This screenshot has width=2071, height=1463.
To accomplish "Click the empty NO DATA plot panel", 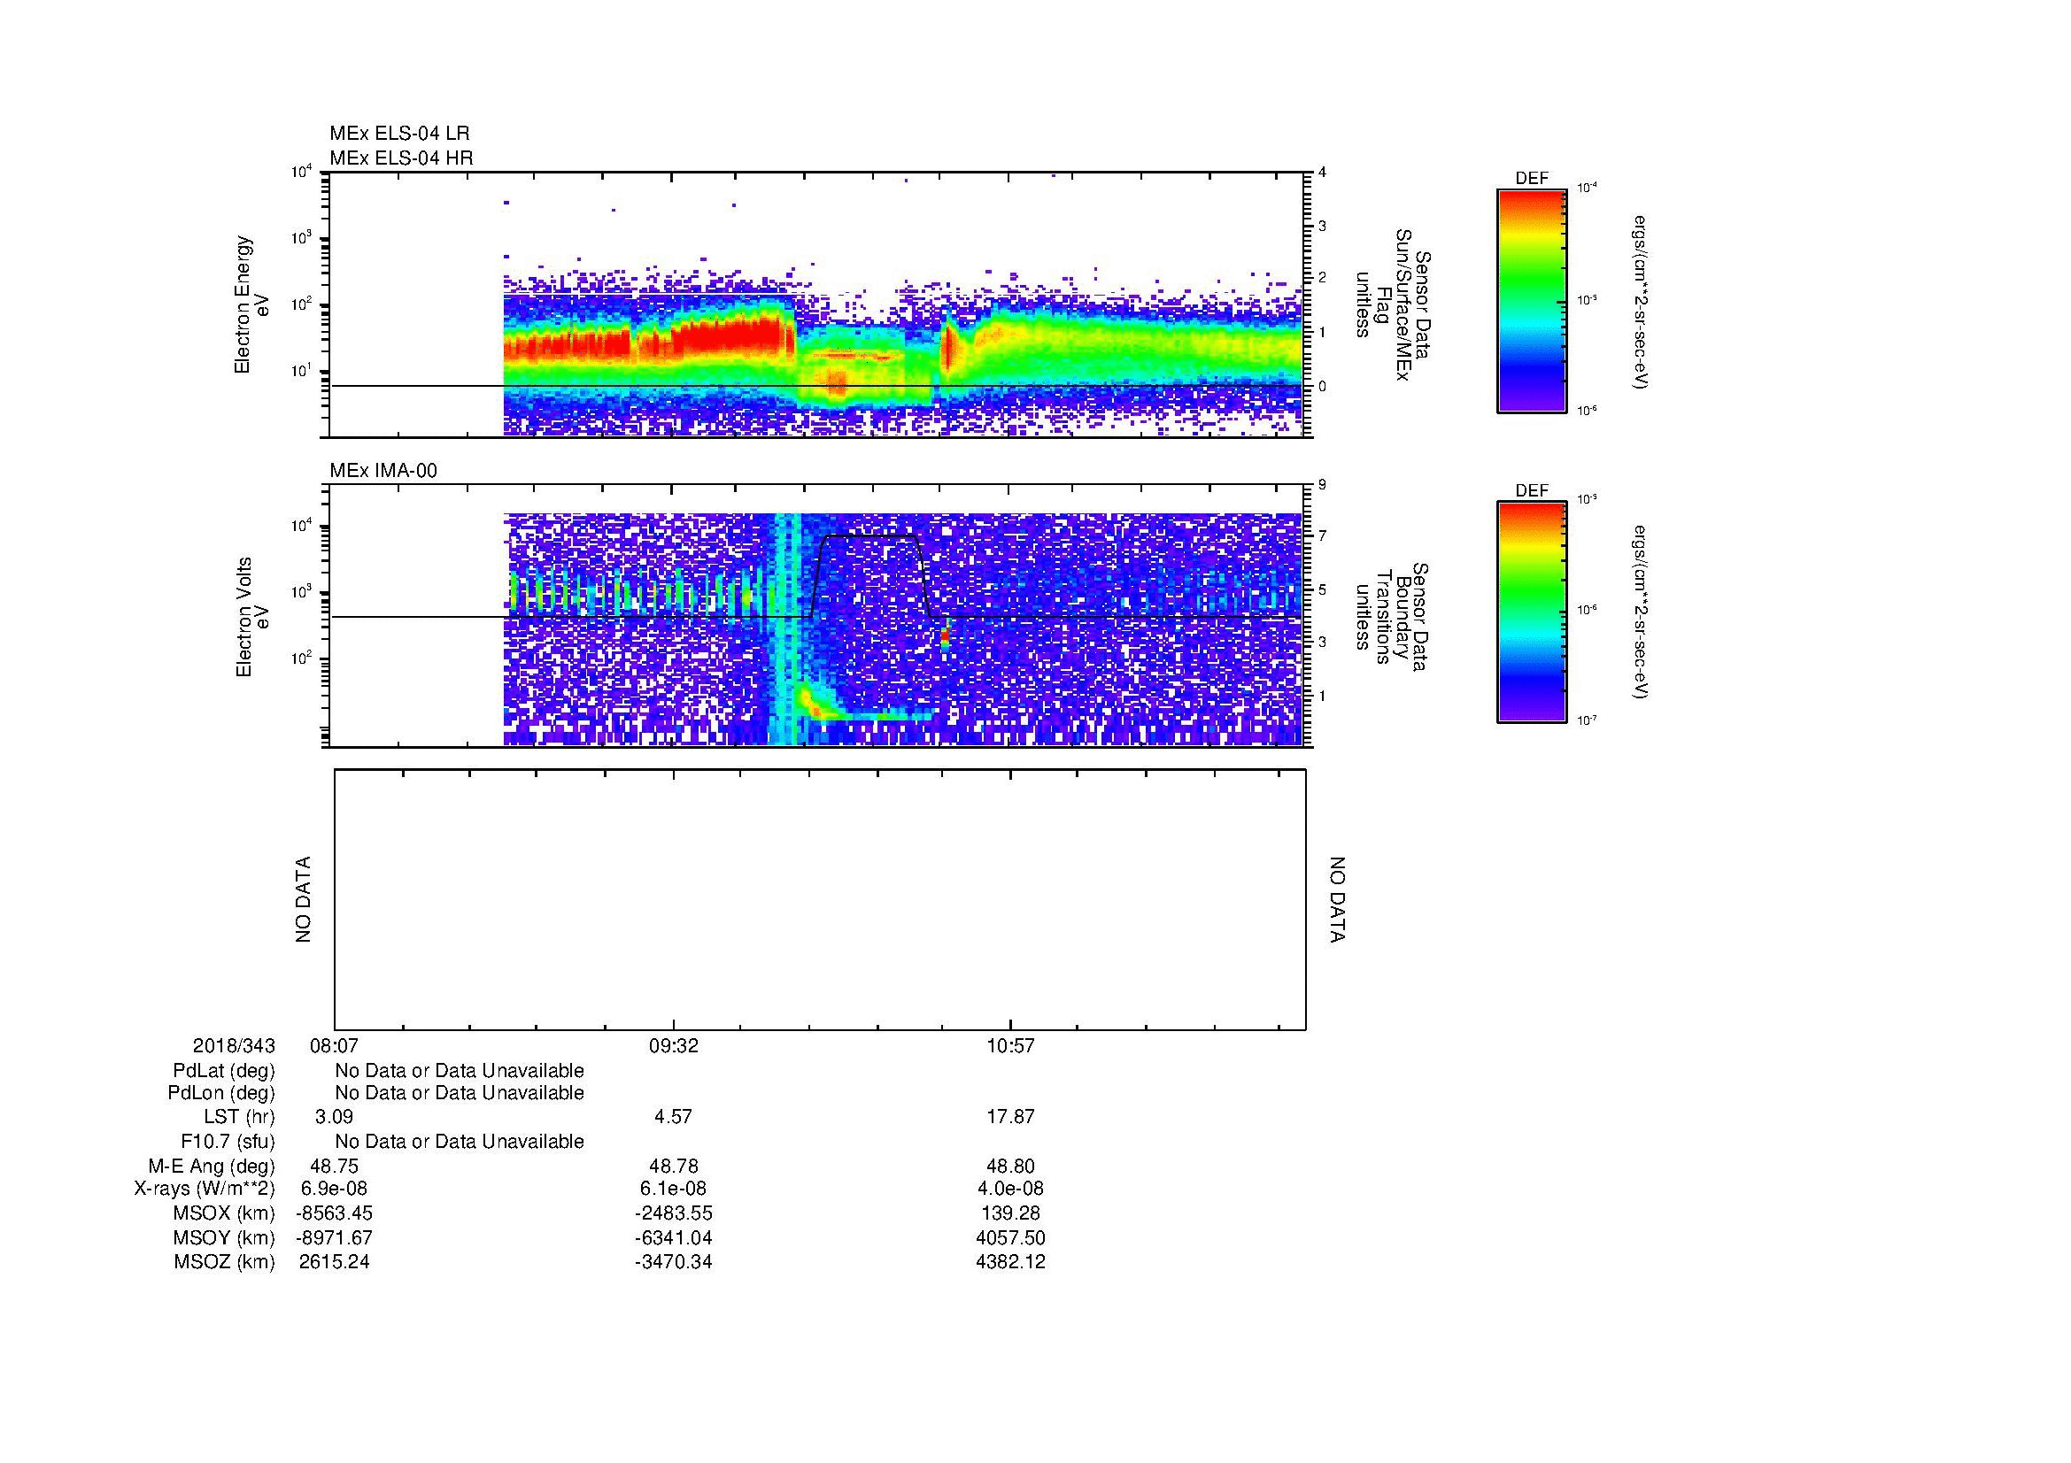I will coord(820,899).
